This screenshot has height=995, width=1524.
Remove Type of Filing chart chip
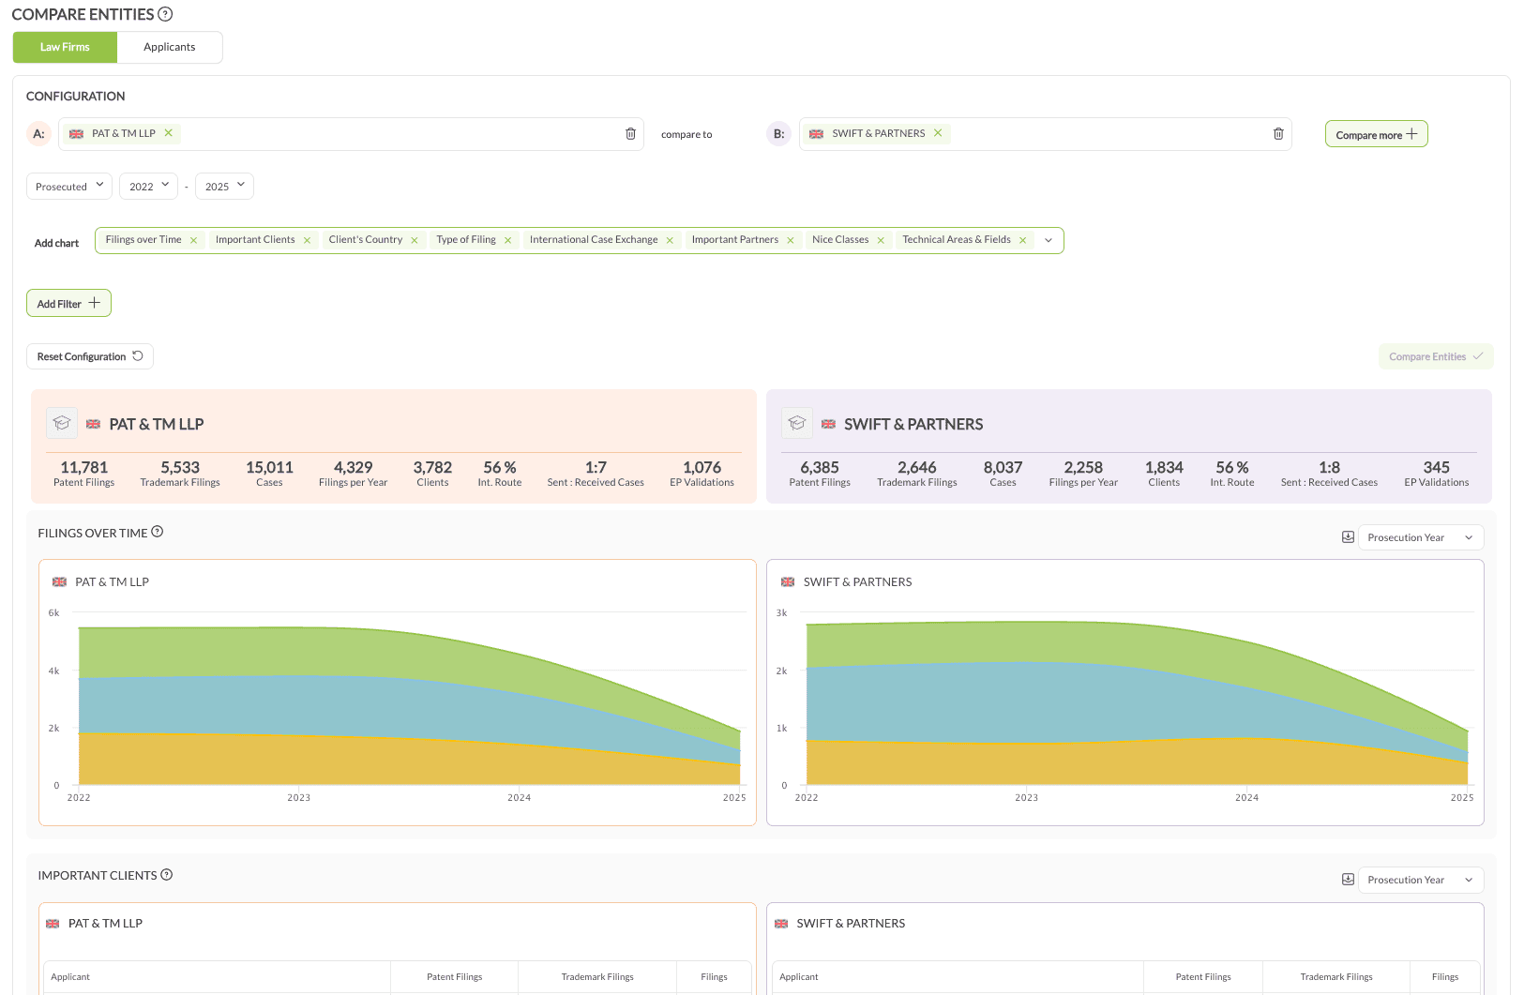508,240
